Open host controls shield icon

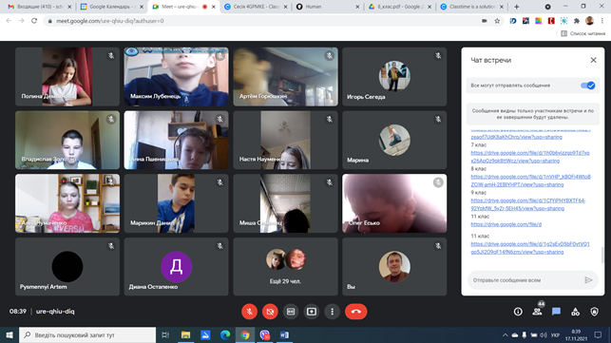(x=594, y=312)
